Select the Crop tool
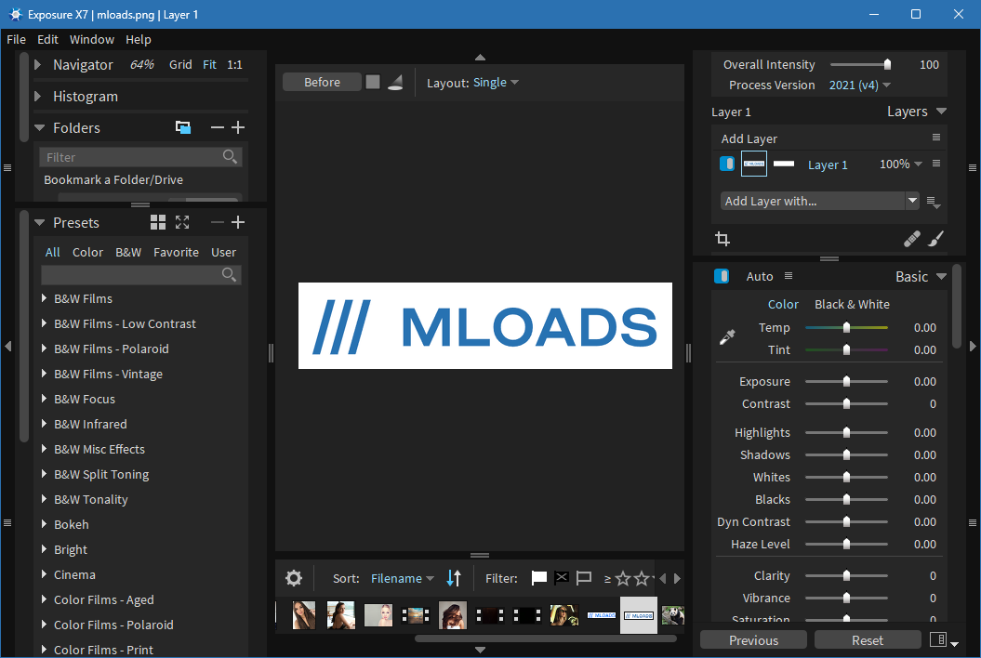 coord(722,239)
